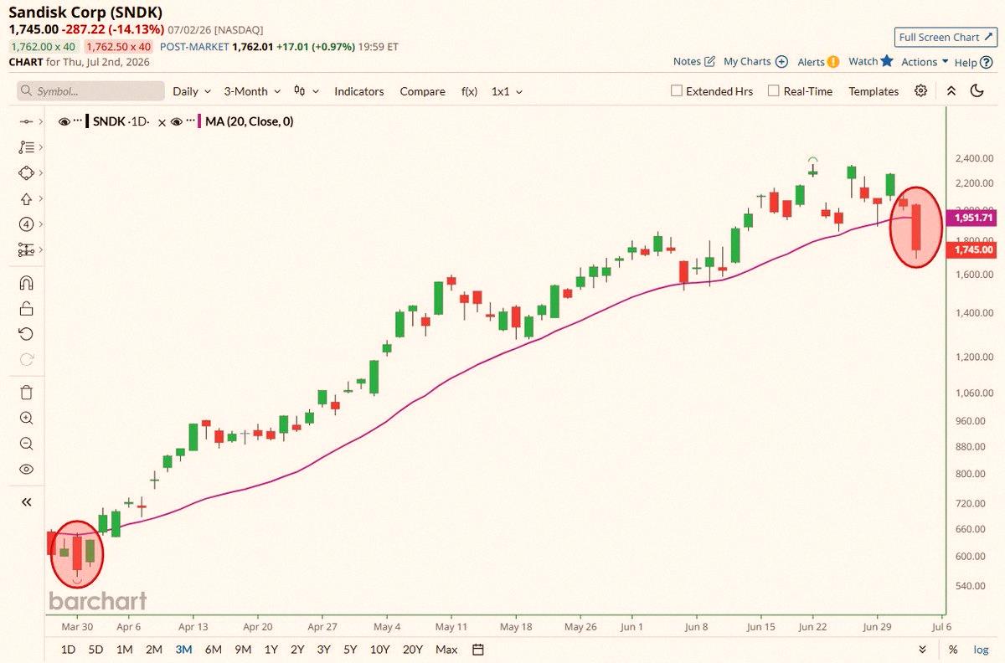1005x663 pixels.
Task: Select the 20Y time range
Action: 412,650
